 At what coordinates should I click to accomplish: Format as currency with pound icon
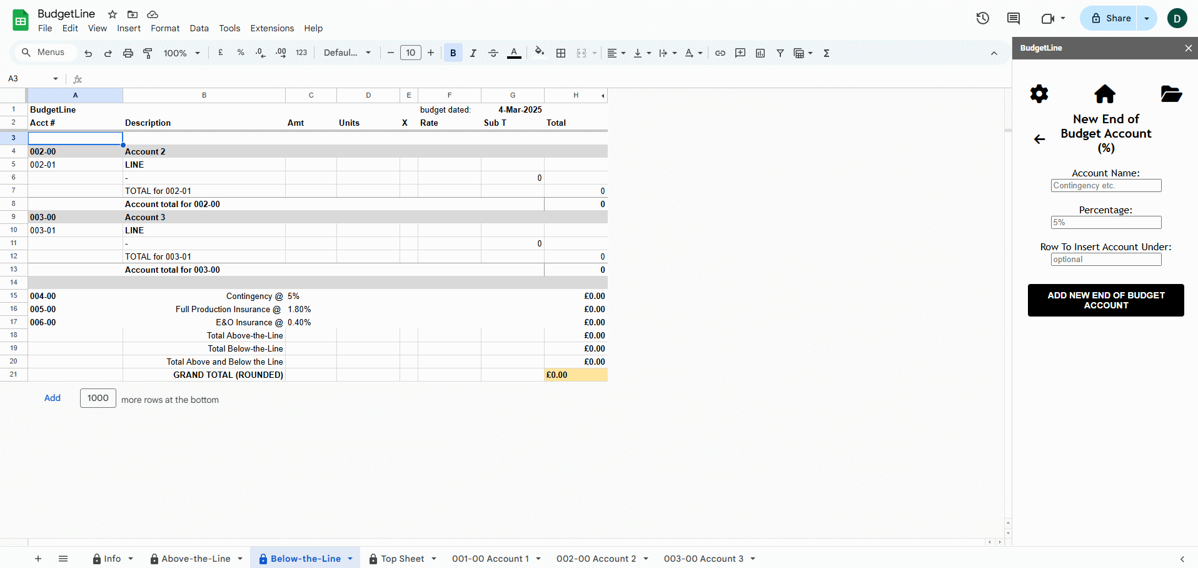click(x=221, y=53)
